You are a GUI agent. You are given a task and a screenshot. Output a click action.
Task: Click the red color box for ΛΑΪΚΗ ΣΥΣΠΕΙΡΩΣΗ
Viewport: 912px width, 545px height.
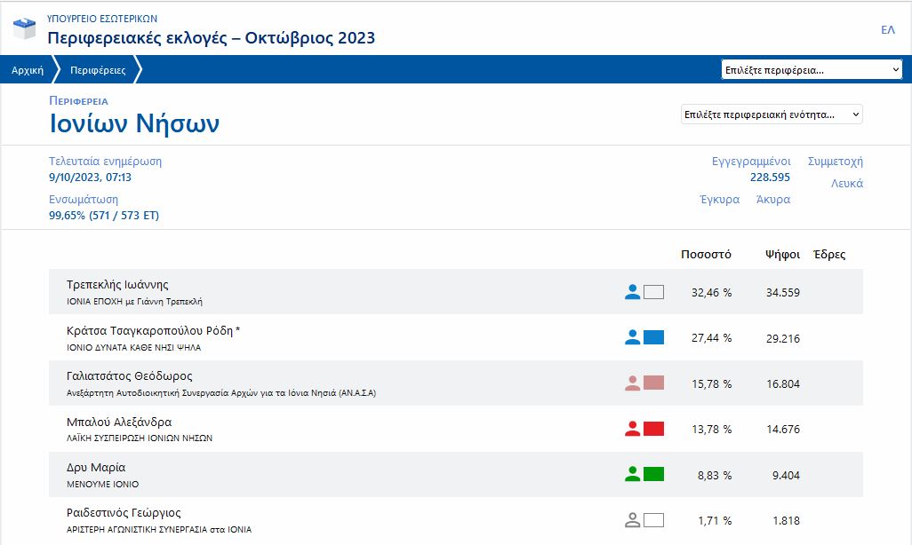(653, 429)
